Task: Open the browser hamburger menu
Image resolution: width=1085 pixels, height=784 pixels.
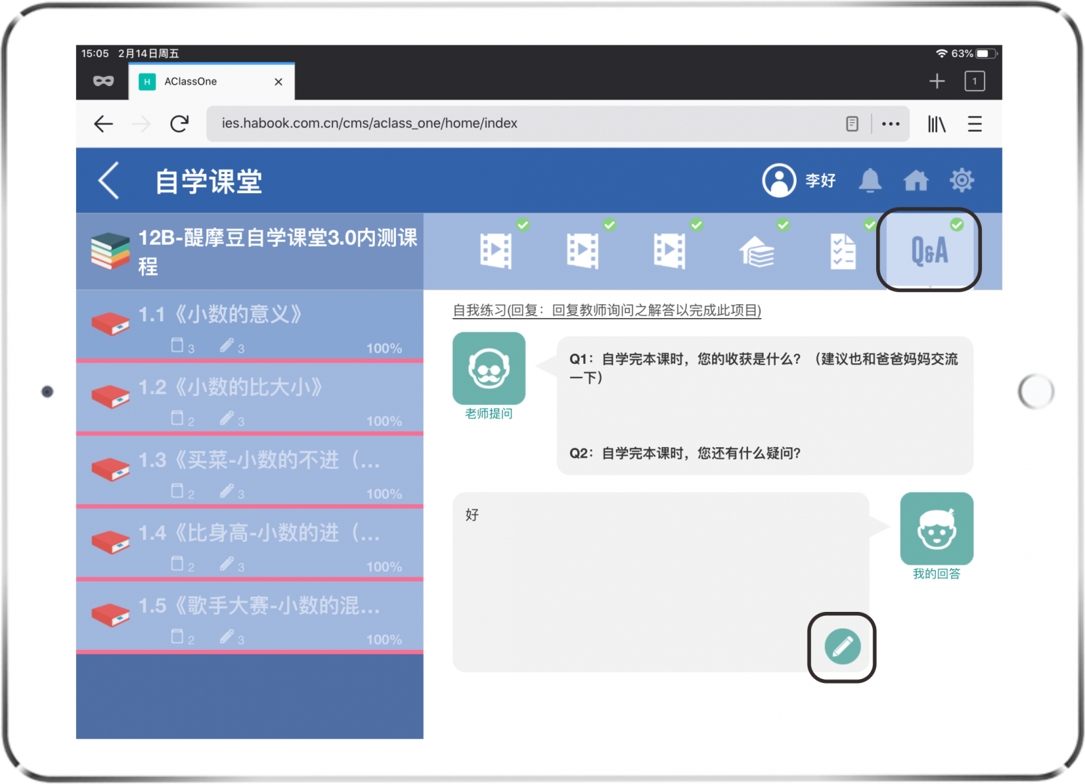Action: coord(974,124)
